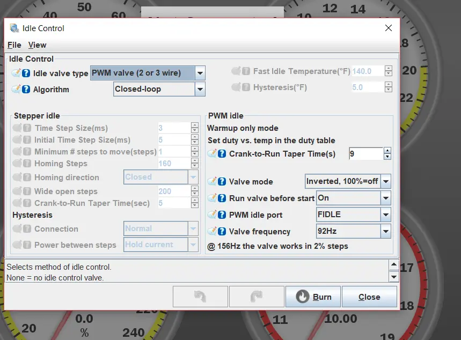Increase Time Step Size(ms) with up arrow
Image resolution: width=461 pixels, height=340 pixels.
pos(194,125)
